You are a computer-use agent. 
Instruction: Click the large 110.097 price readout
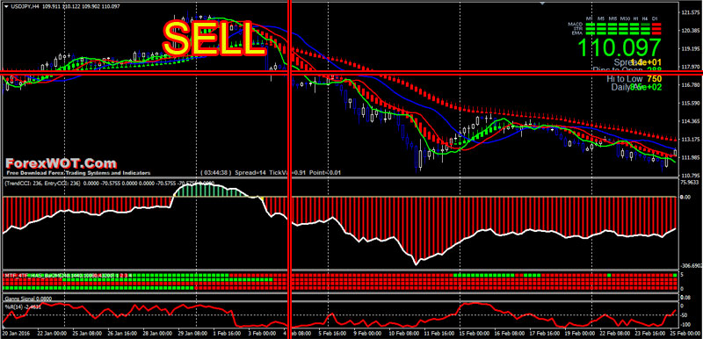point(620,47)
